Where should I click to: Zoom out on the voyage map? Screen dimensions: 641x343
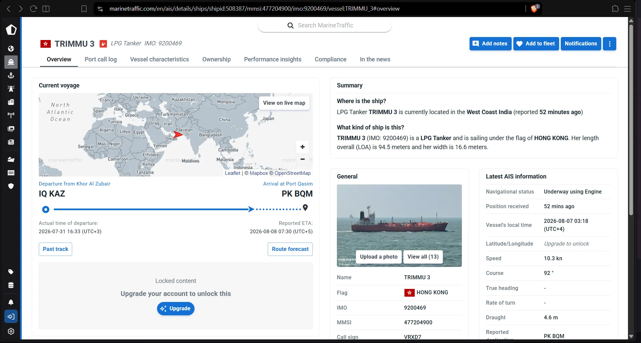point(302,159)
